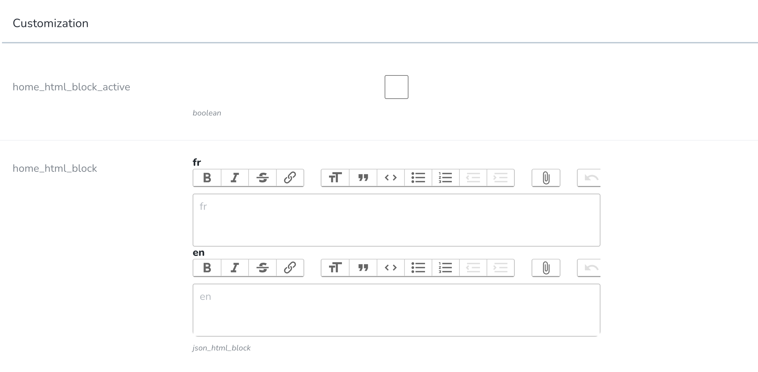Image resolution: width=758 pixels, height=372 pixels.
Task: Insert link in the en editor
Action: point(290,268)
